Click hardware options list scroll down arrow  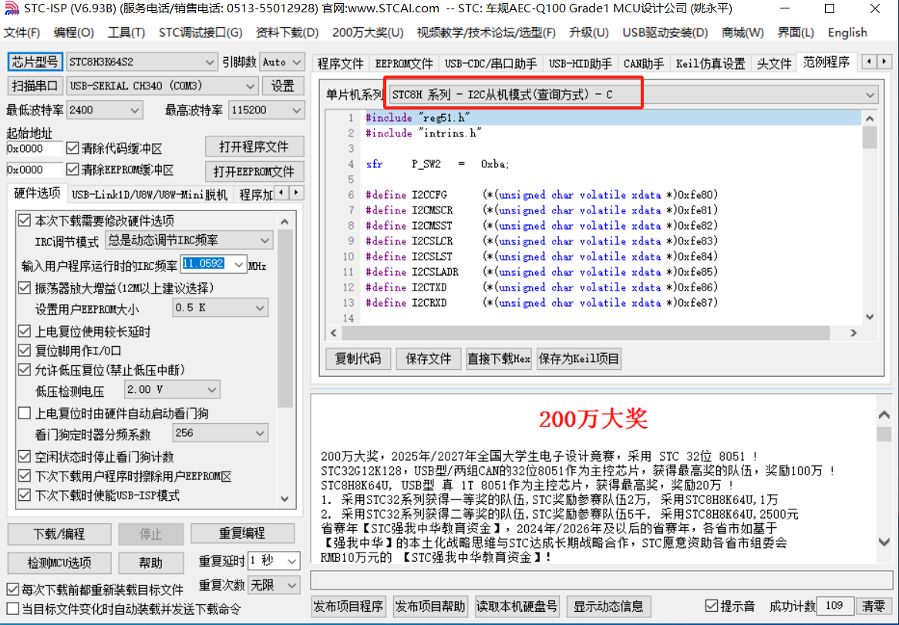tap(285, 499)
